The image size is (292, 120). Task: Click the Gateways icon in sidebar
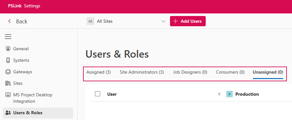8,72
